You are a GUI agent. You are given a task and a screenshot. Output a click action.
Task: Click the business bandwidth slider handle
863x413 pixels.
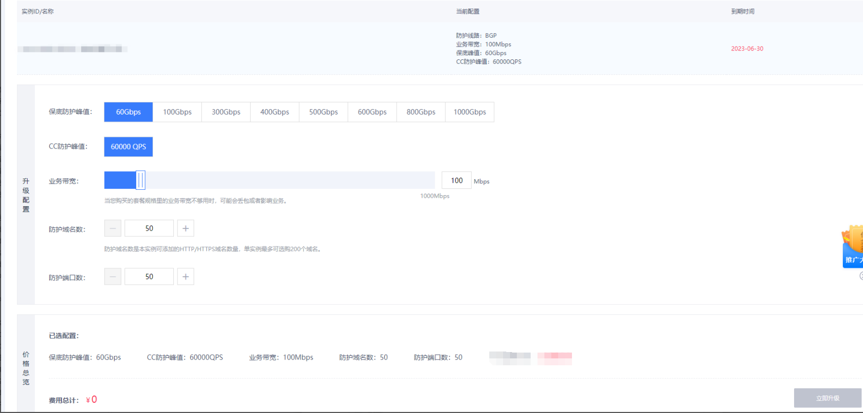[140, 180]
